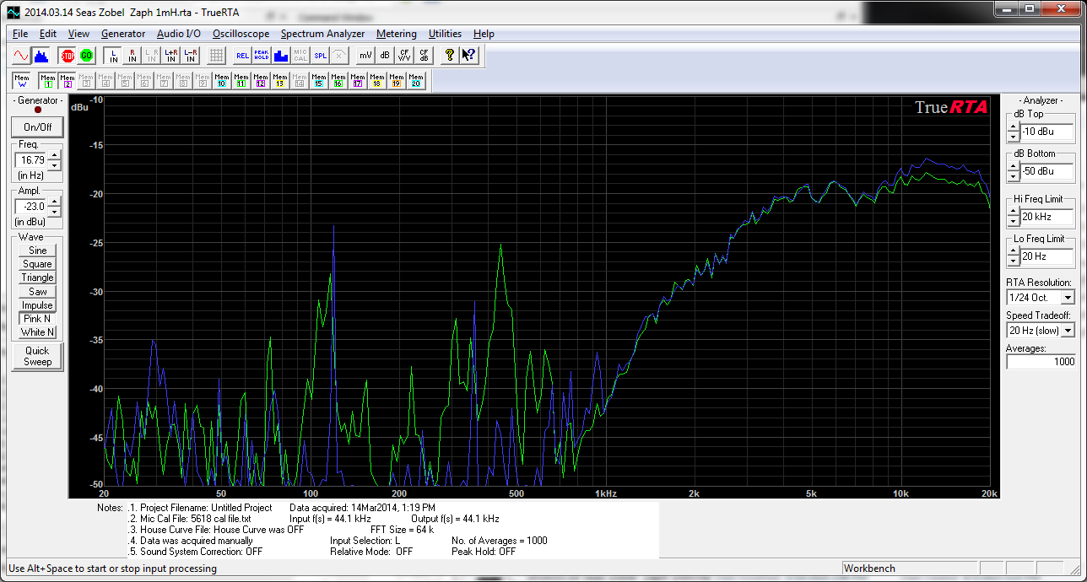Lower the dB Bottom value

(1013, 175)
